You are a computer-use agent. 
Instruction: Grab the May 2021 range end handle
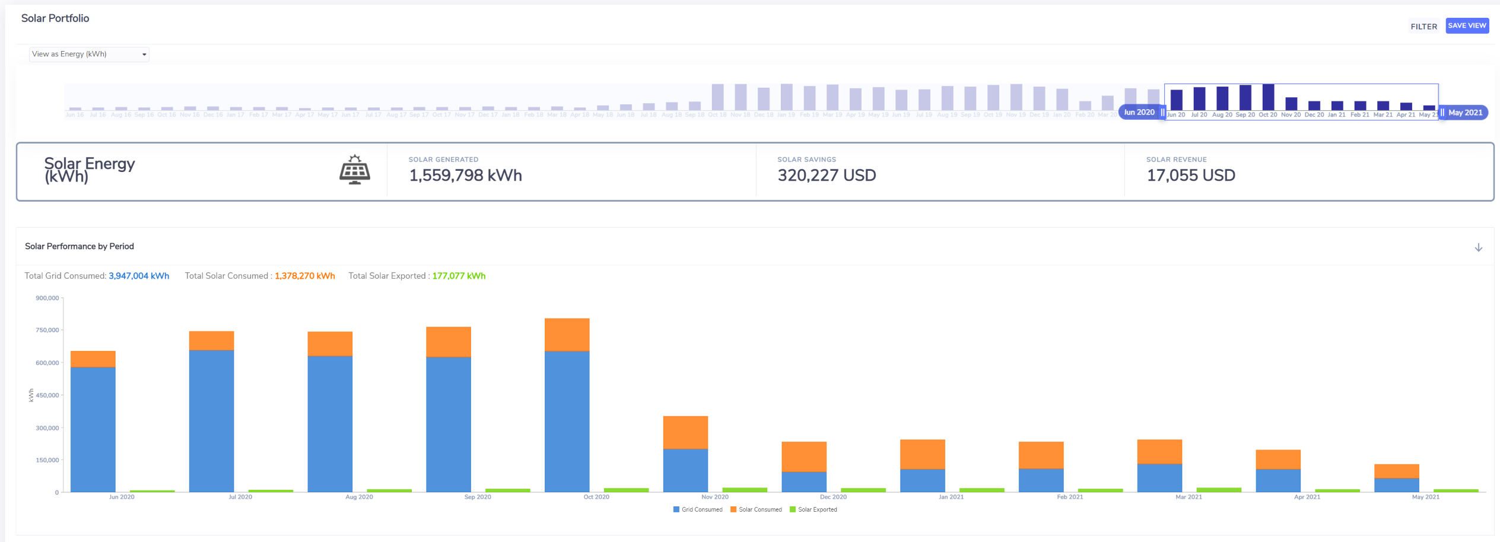coord(1442,112)
